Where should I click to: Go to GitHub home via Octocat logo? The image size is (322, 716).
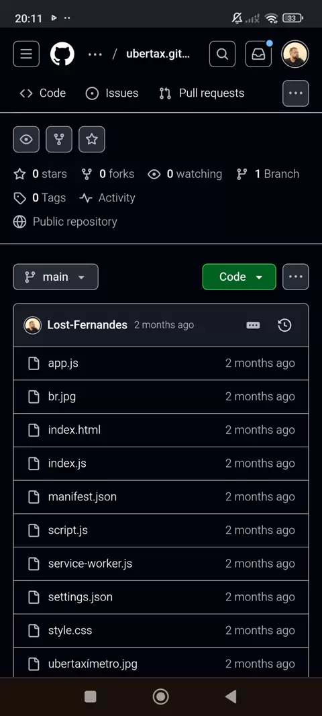click(62, 54)
